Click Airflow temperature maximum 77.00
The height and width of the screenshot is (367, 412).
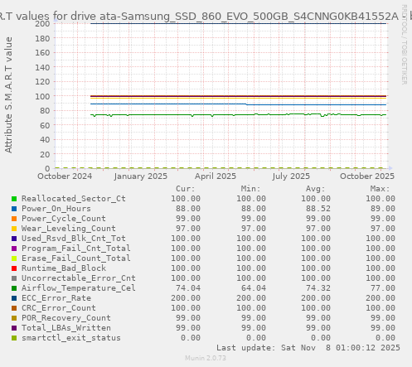click(383, 288)
